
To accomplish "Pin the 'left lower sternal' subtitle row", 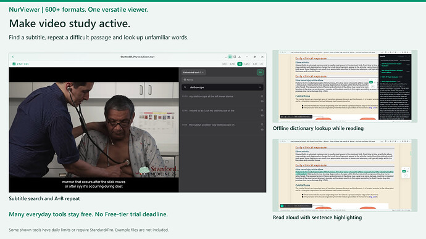I will 262,96.
